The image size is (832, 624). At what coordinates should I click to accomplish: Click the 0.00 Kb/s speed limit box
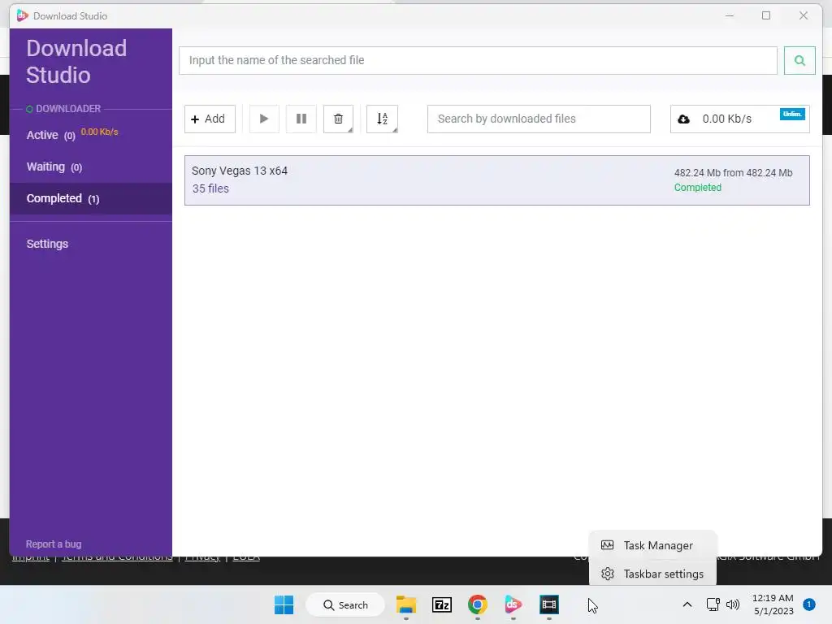coord(739,119)
